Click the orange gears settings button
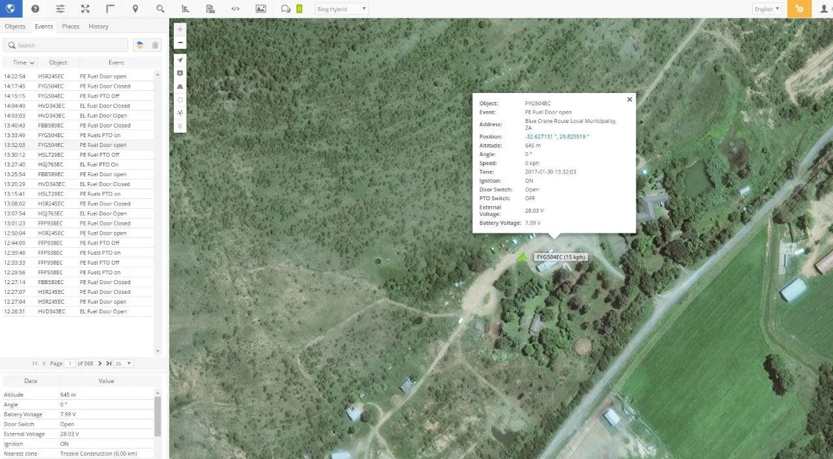This screenshot has height=459, width=833. pos(799,8)
